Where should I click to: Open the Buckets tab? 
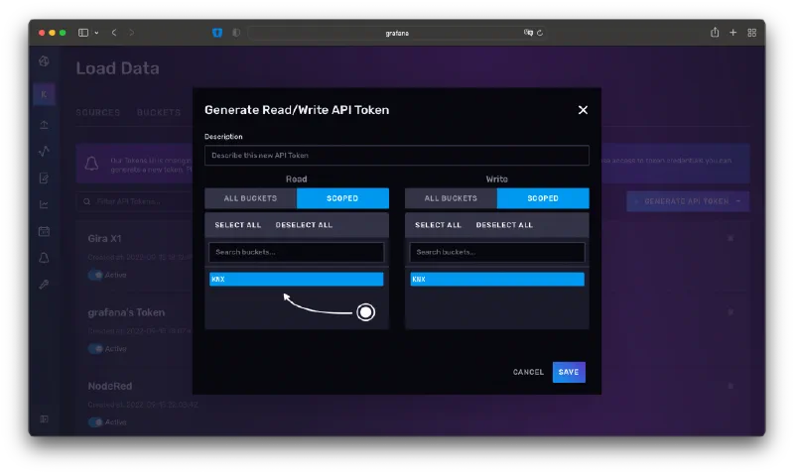coord(159,112)
